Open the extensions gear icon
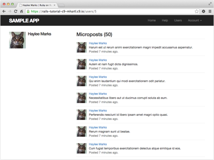214x160 pixels. 204,11
